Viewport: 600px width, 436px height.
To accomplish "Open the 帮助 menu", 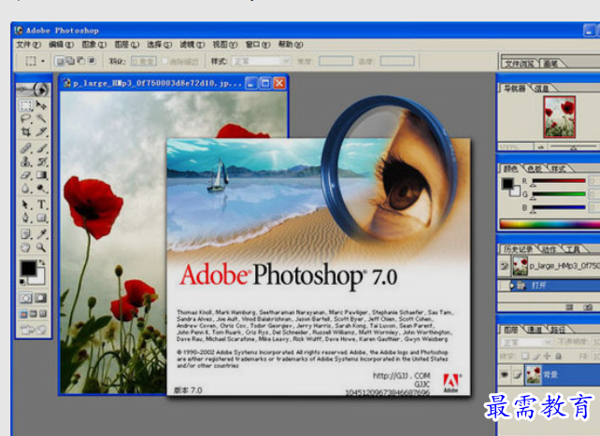I will 291,45.
